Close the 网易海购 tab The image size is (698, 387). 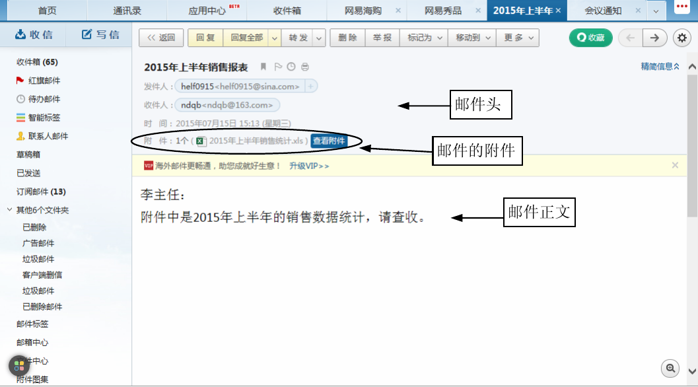coord(398,11)
